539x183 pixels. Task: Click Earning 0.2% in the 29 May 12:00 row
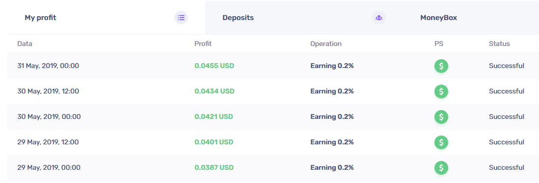pyautogui.click(x=332, y=142)
